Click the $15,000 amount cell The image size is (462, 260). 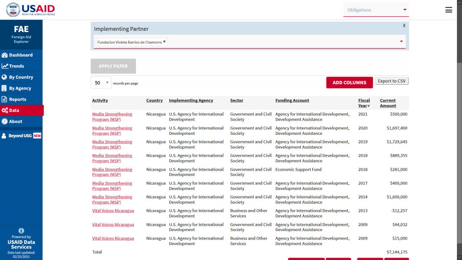click(400, 238)
